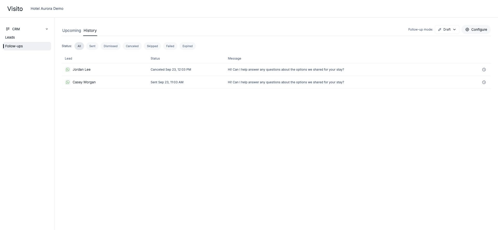Click the Visito logo
This screenshot has height=230, width=498.
pos(15,9)
